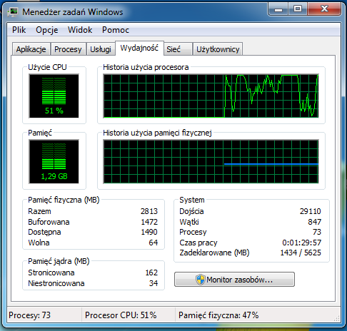
Task: Switch to the Usługi tab
Action: 101,49
